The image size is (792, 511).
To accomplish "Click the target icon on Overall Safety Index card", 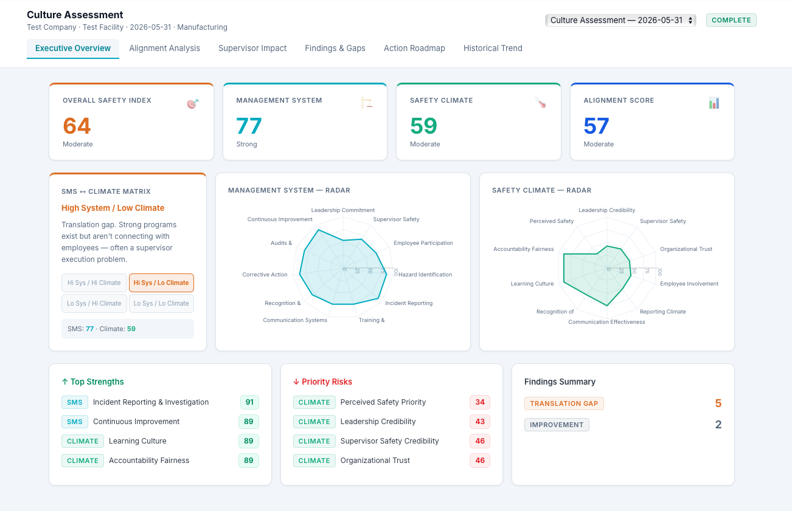I will coord(193,104).
